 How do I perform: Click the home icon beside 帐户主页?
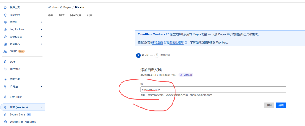(5, 7)
